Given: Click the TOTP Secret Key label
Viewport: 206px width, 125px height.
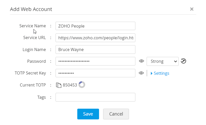Looking at the screenshot, I should pos(30,73).
